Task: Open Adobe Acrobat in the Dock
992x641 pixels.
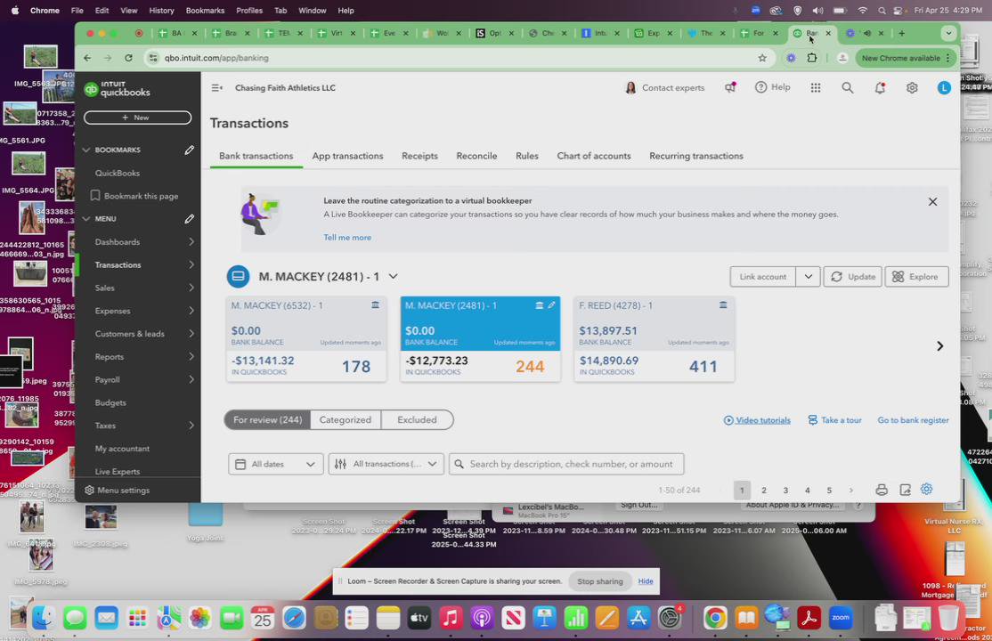Action: click(809, 618)
